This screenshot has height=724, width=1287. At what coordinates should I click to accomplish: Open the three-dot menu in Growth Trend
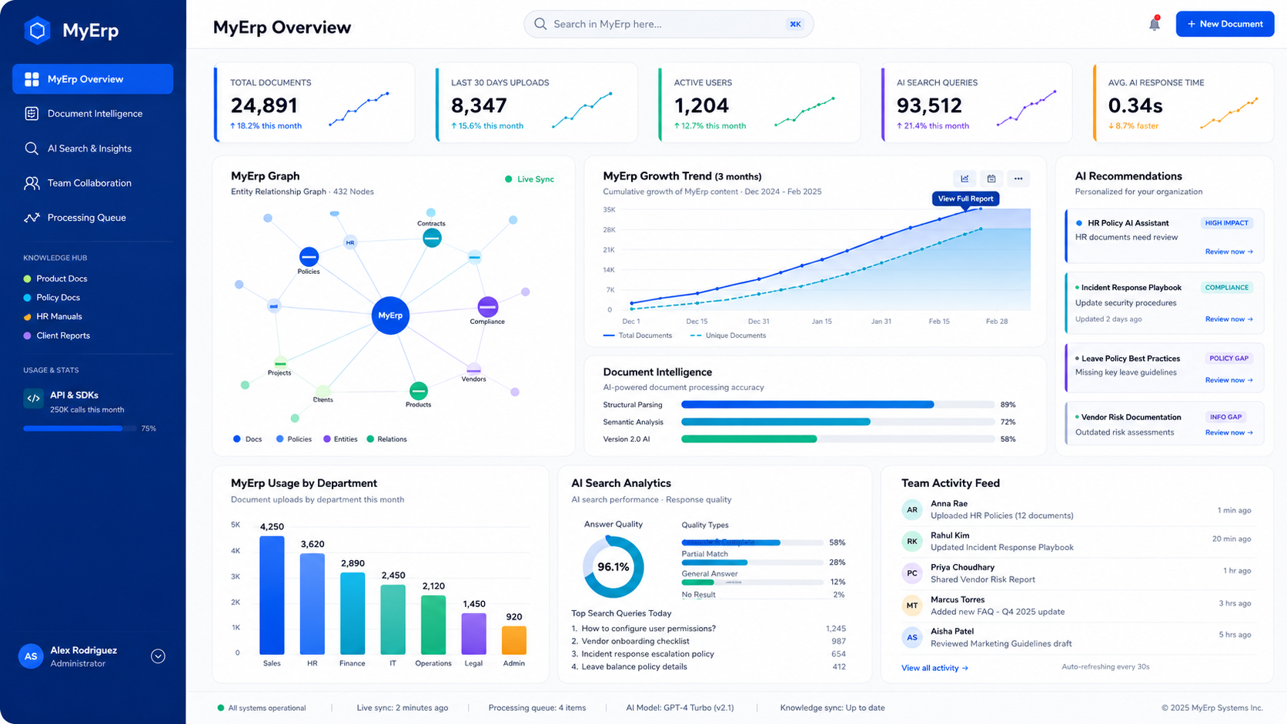point(1018,178)
